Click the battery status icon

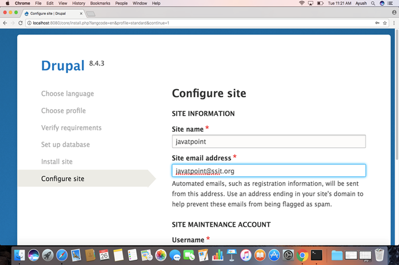(320, 3)
